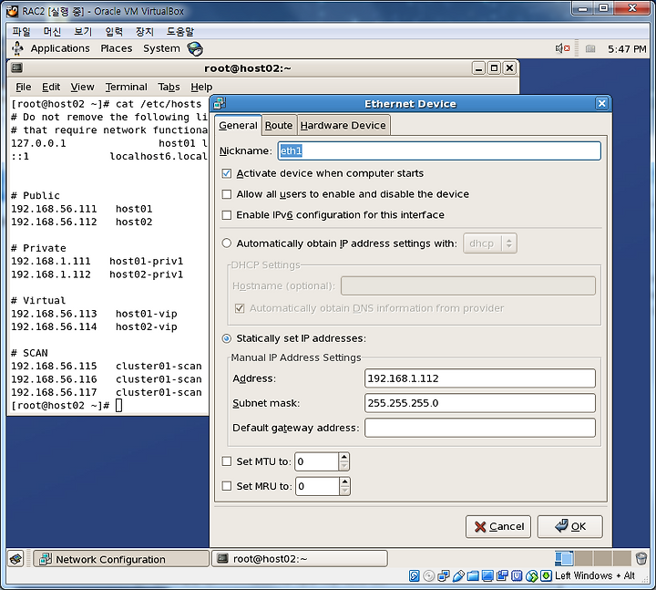
Task: Open the terminal File menu
Action: 24,87
